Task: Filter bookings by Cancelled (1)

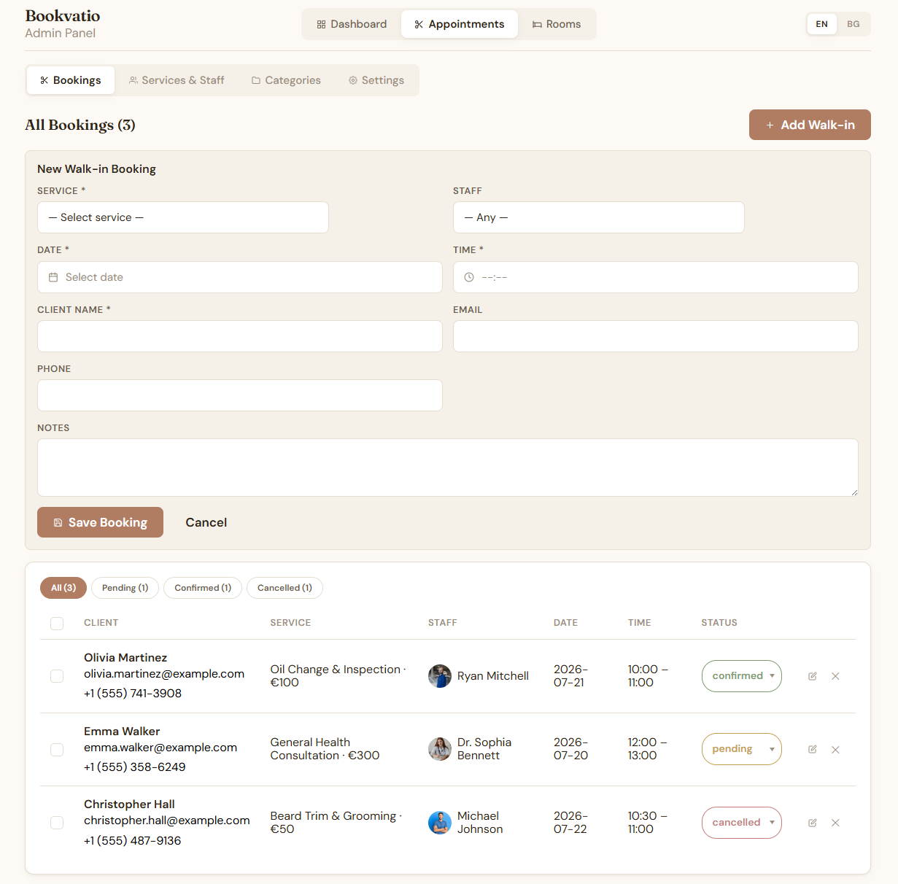Action: [x=285, y=588]
